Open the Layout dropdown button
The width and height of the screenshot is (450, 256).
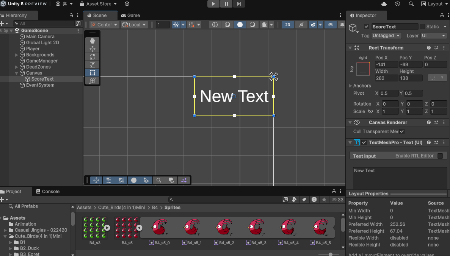434,4
